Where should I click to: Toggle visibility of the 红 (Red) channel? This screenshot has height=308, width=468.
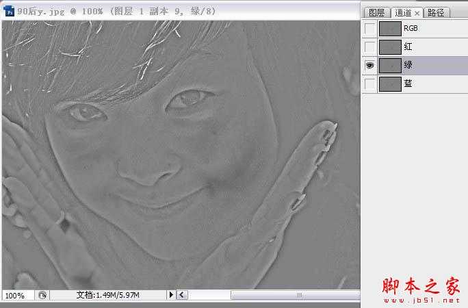[x=369, y=47]
